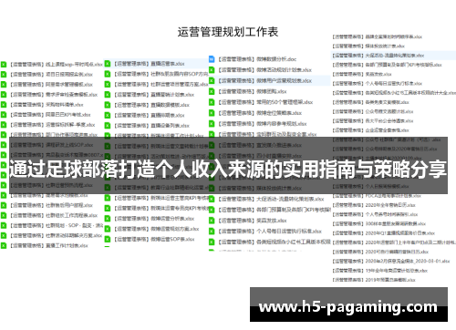The image size is (456, 330).
Task: Select the file 直播数据模板.xlsx
Action: (152, 105)
